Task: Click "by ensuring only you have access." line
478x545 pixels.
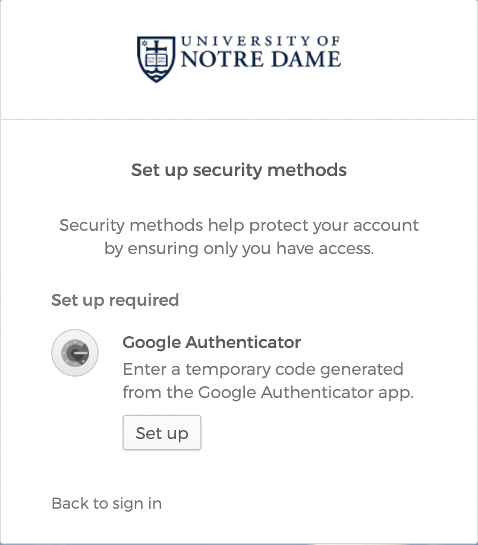Action: [239, 249]
